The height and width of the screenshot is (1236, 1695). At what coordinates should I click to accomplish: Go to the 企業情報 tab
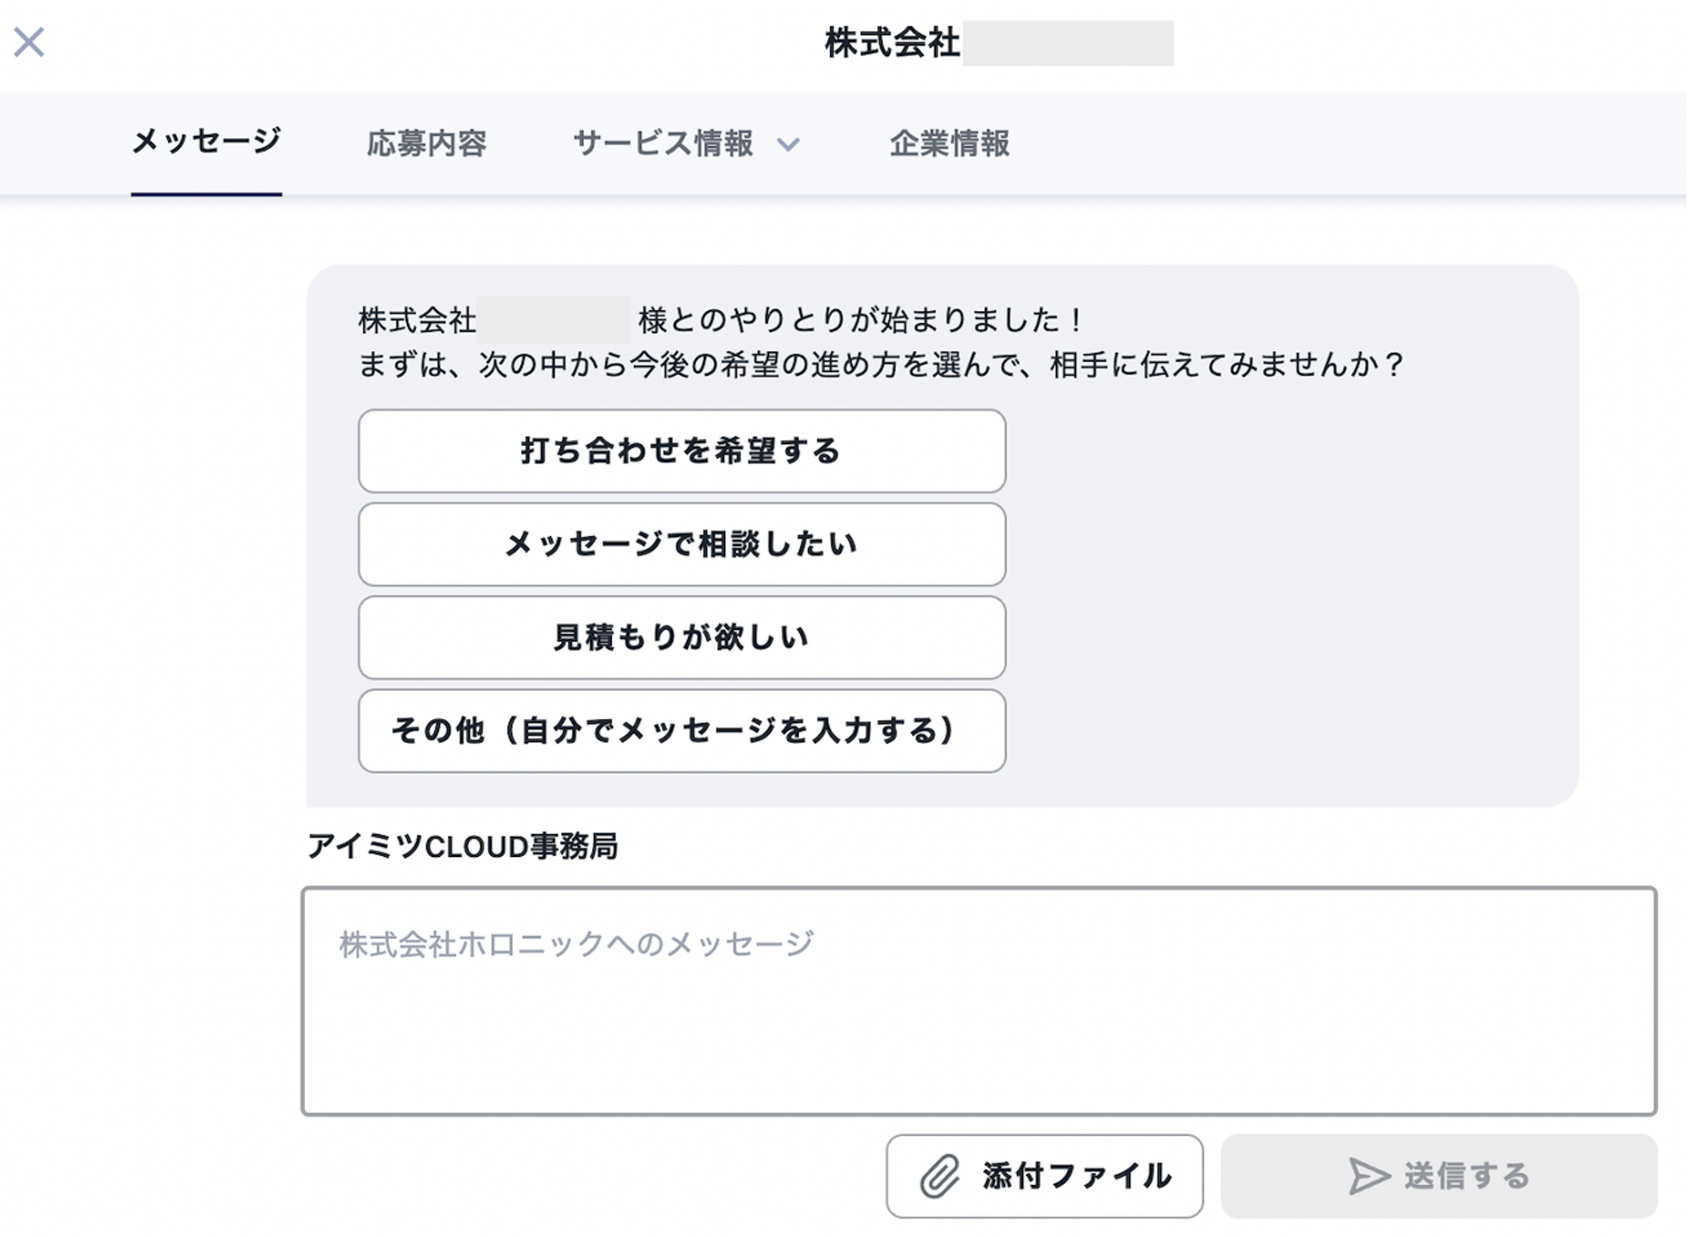pyautogui.click(x=949, y=143)
